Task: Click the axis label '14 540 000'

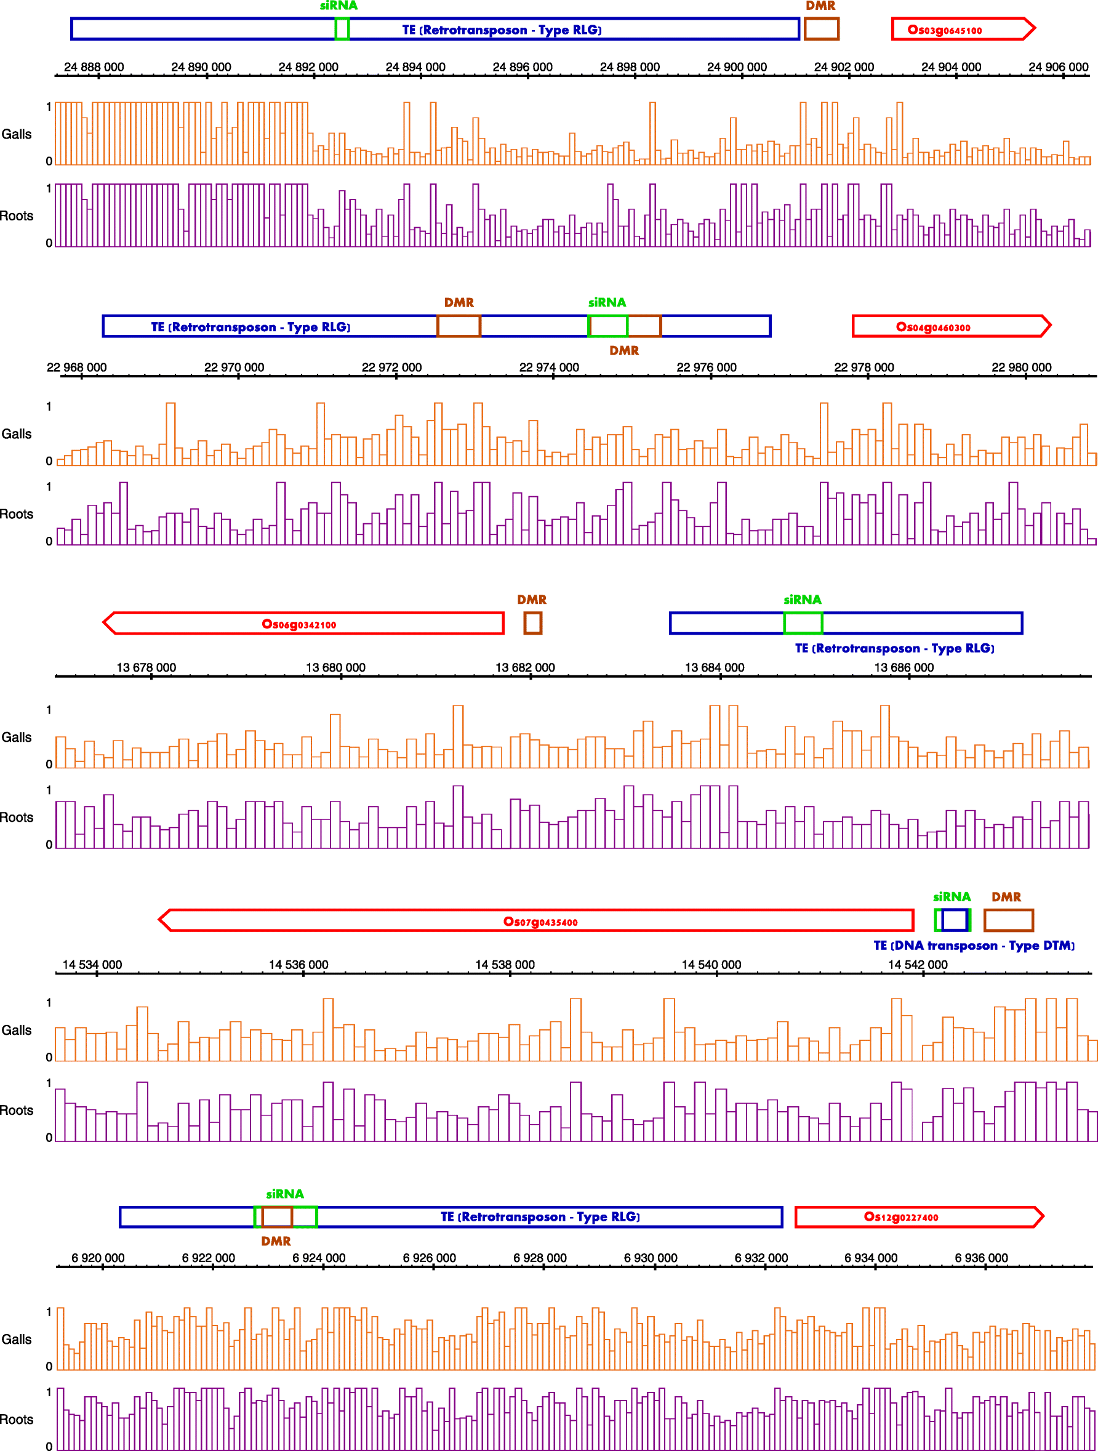Action: click(711, 965)
